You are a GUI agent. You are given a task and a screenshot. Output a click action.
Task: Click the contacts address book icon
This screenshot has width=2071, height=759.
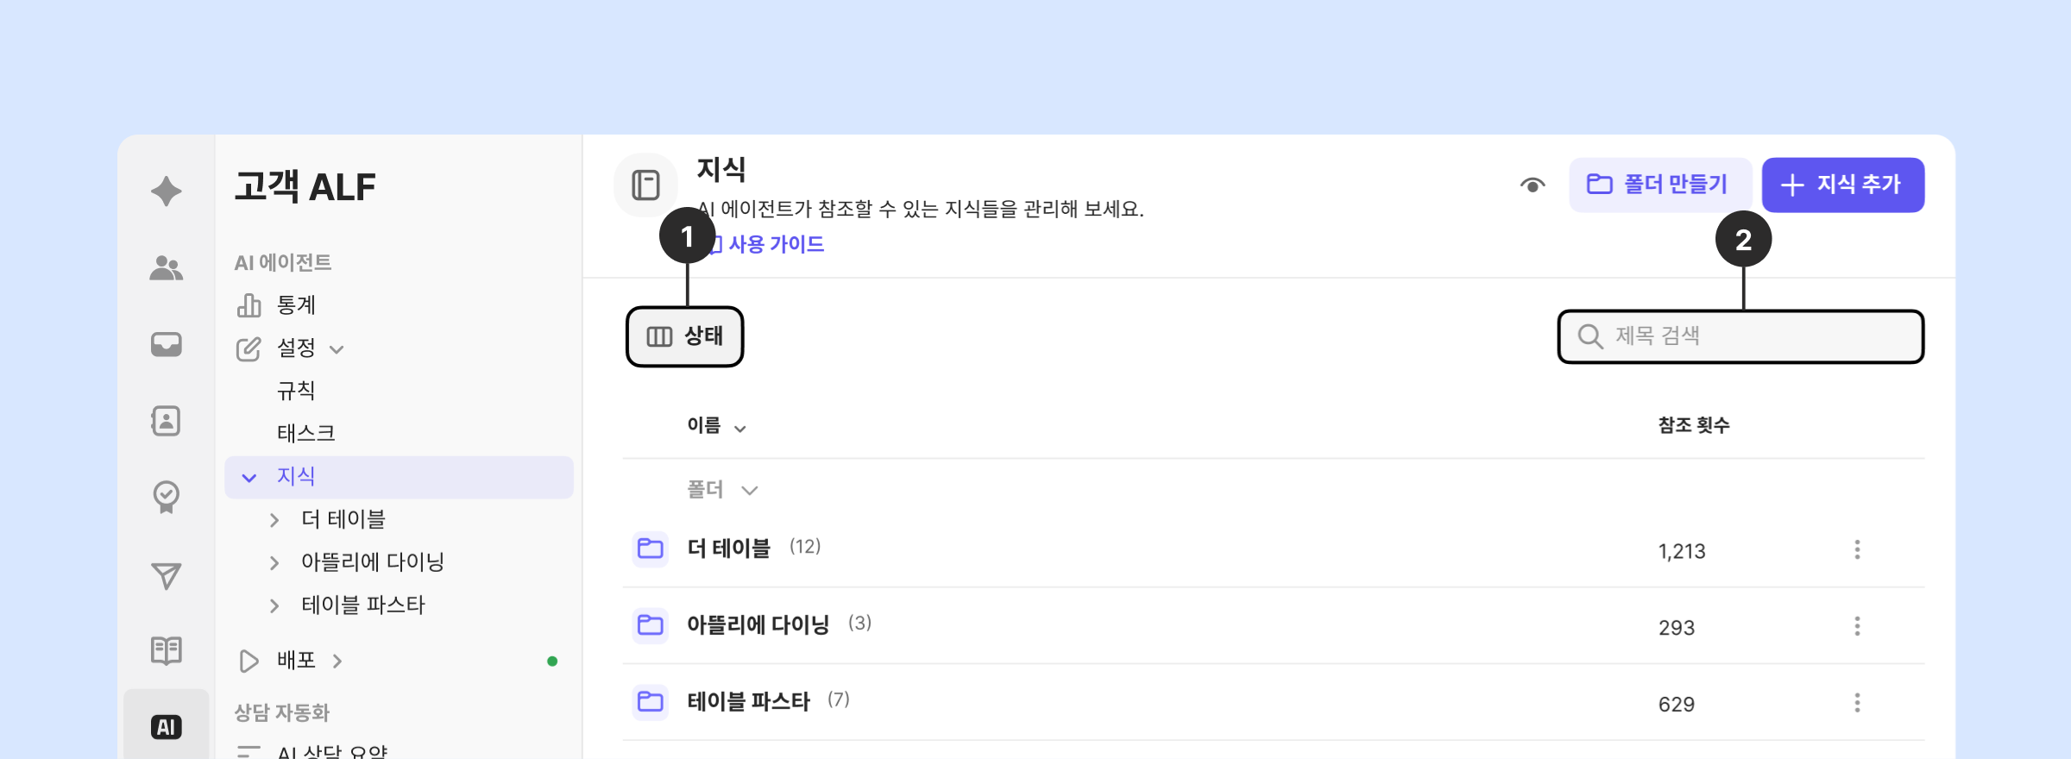(x=166, y=421)
